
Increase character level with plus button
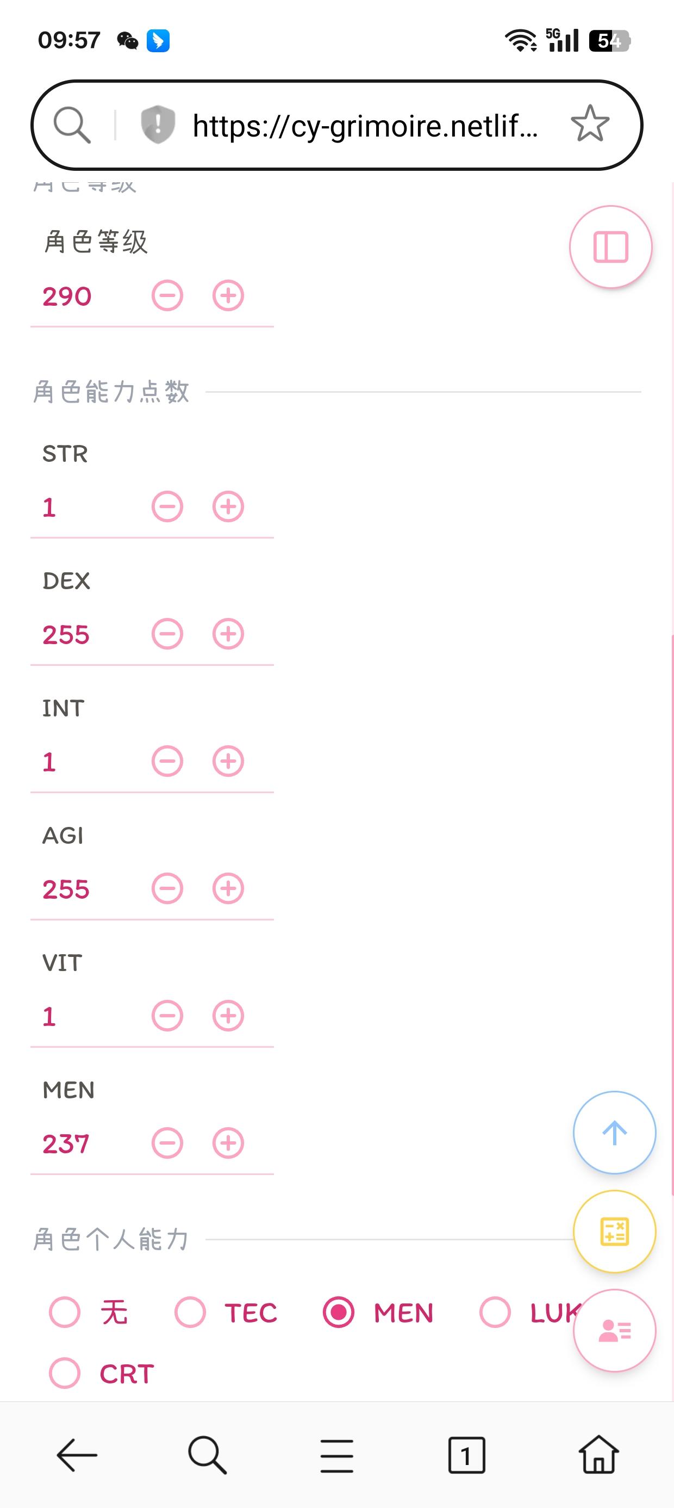228,295
